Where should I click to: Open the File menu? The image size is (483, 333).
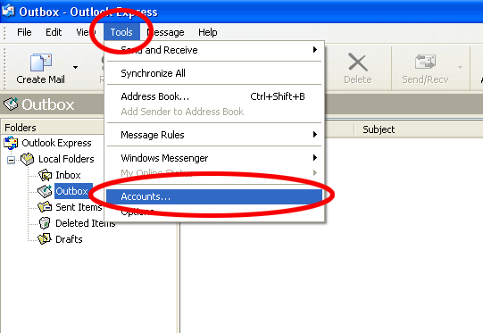point(24,32)
